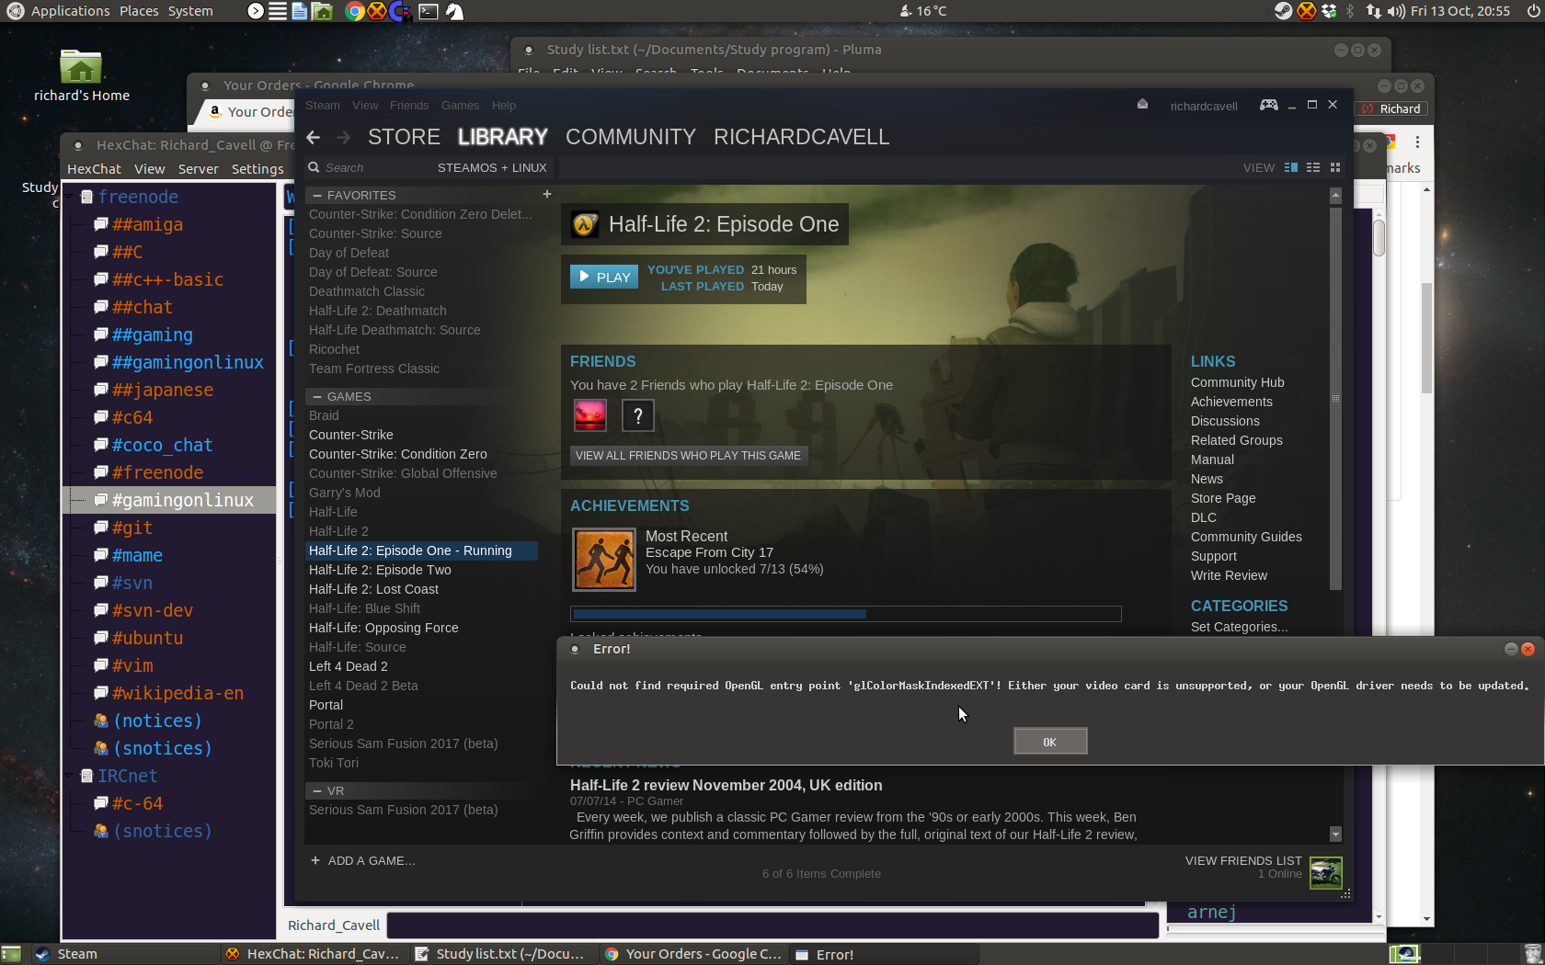The width and height of the screenshot is (1545, 965).
Task: Open the STEAMOS + LINUX library filter
Action: 492,167
